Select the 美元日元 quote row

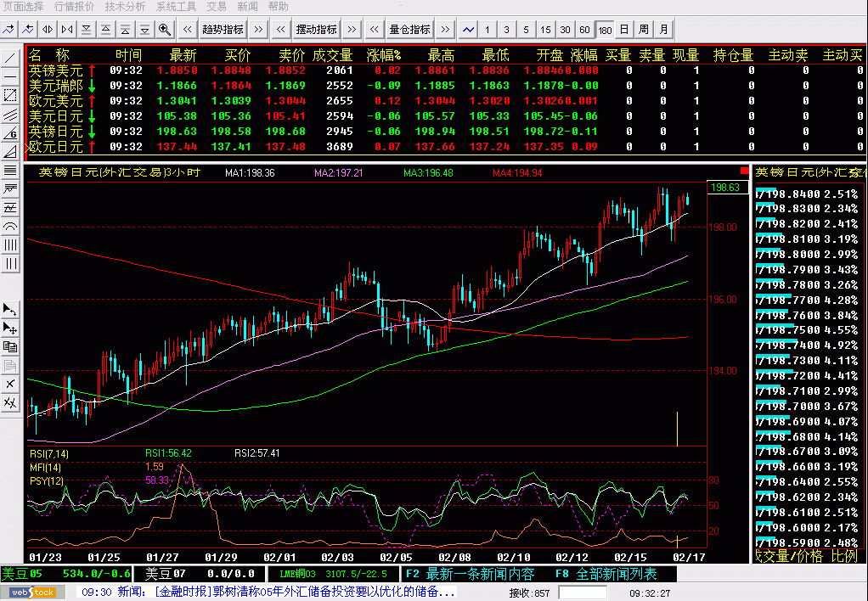coord(446,116)
